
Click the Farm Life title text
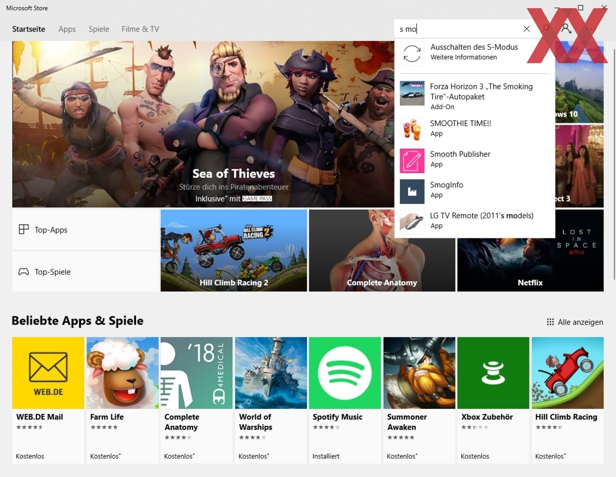107,417
